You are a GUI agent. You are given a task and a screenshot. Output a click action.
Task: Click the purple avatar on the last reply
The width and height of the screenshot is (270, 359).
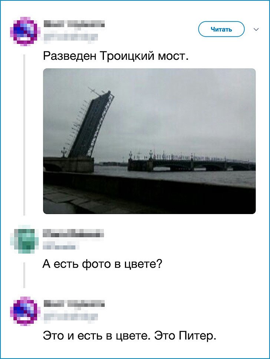click(25, 311)
